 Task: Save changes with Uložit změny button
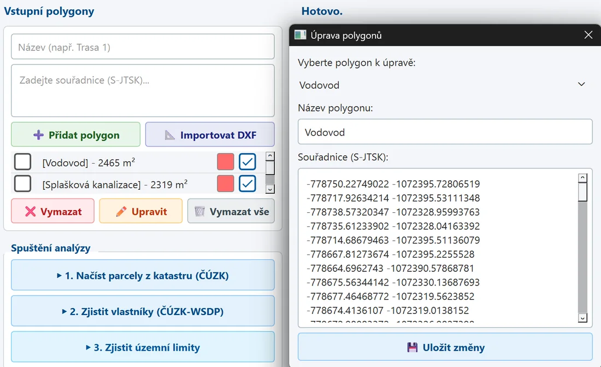445,347
